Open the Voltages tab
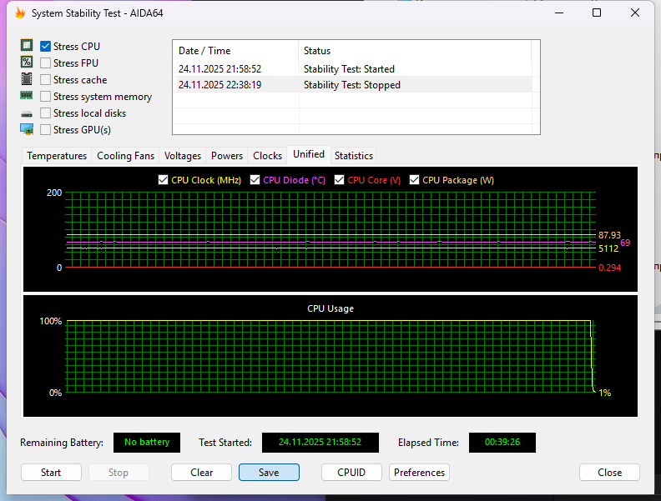The image size is (661, 501). [183, 156]
